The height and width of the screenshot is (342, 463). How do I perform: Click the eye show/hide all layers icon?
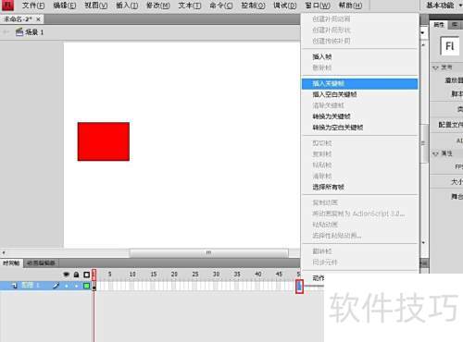tap(66, 275)
